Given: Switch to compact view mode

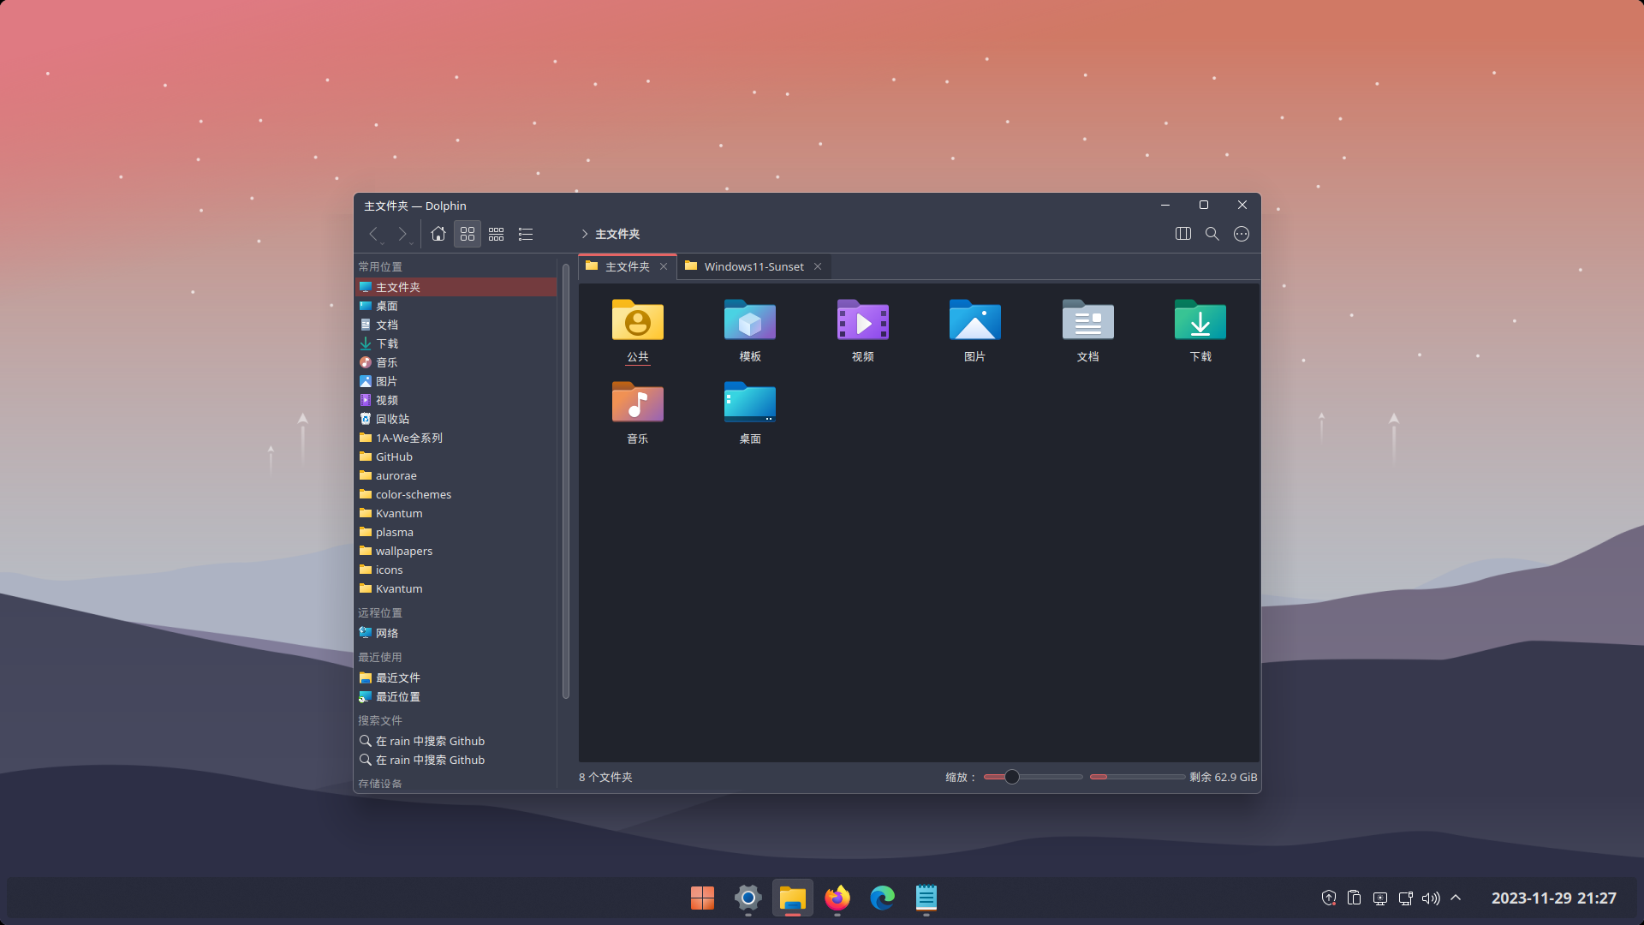Looking at the screenshot, I should point(497,234).
